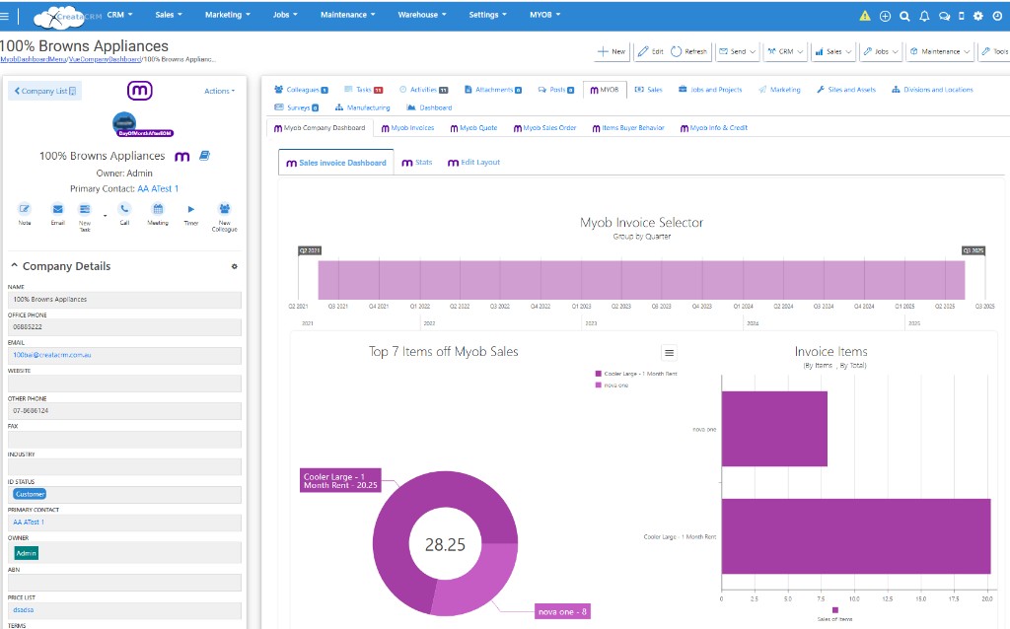Refresh the company page

(689, 51)
